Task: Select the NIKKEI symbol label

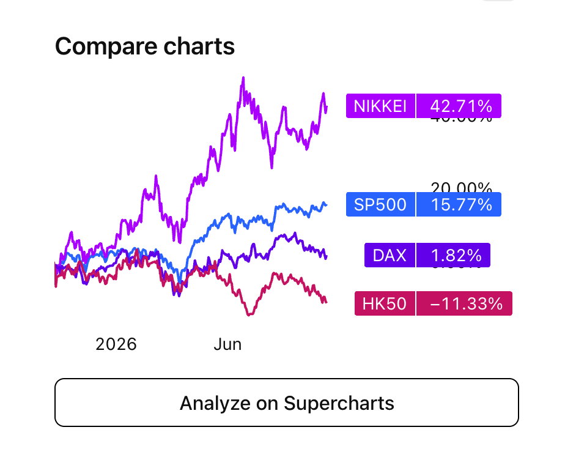Action: click(x=380, y=106)
